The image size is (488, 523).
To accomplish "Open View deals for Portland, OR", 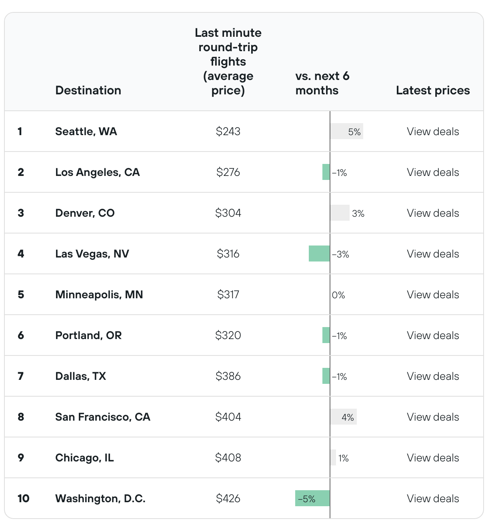I will (x=433, y=335).
